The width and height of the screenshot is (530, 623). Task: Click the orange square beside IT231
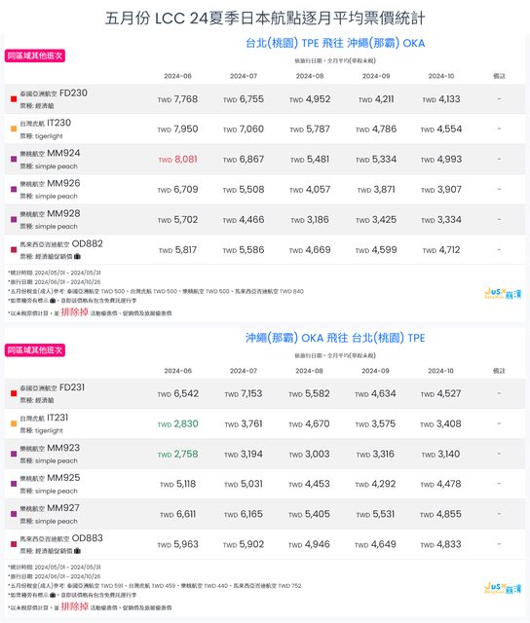[14, 423]
